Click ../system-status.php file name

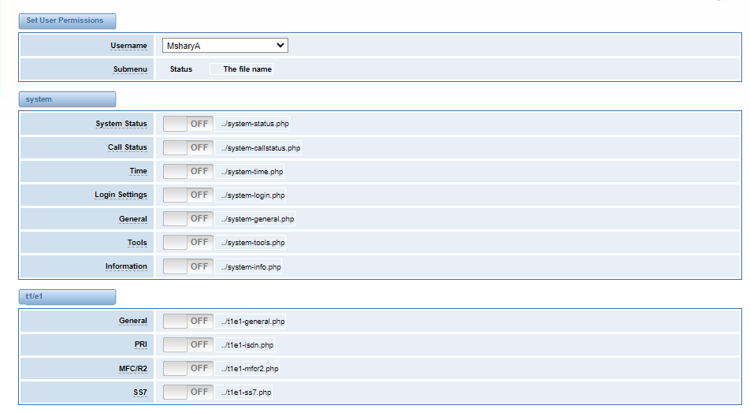(x=255, y=124)
